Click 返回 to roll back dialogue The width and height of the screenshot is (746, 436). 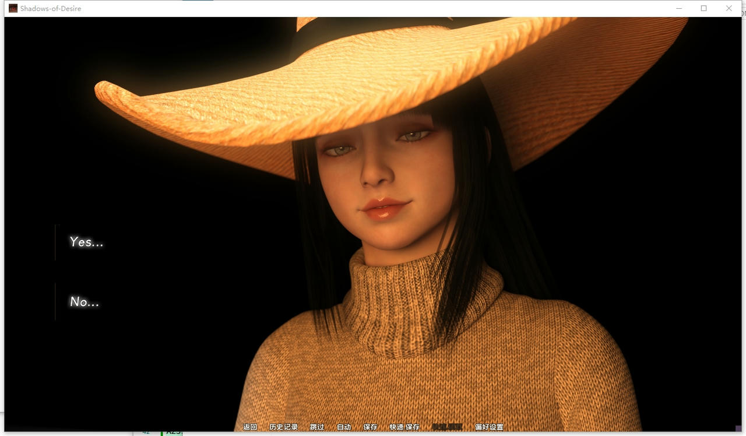click(249, 427)
